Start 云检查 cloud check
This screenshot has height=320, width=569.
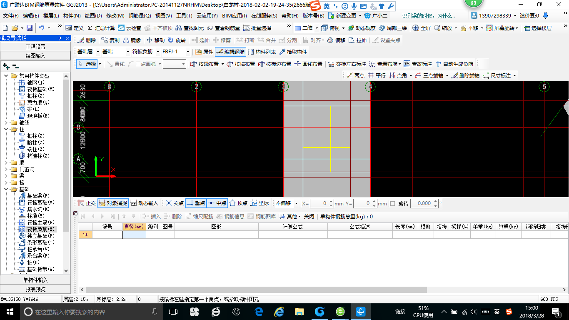coord(130,28)
